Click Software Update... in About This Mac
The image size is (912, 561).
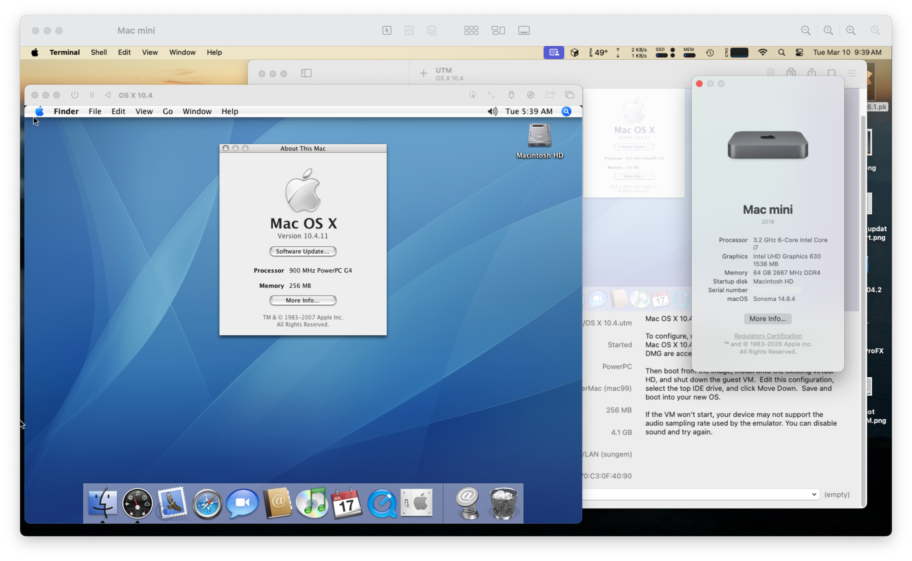(x=303, y=251)
